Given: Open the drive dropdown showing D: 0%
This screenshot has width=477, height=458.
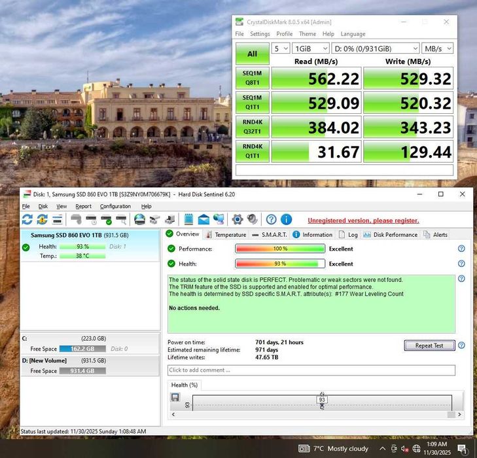Looking at the screenshot, I should (376, 48).
